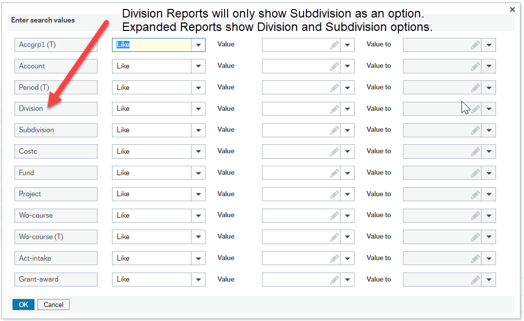Click pencil icon in Accgrp1 Value field
The width and height of the screenshot is (524, 321).
coord(334,45)
